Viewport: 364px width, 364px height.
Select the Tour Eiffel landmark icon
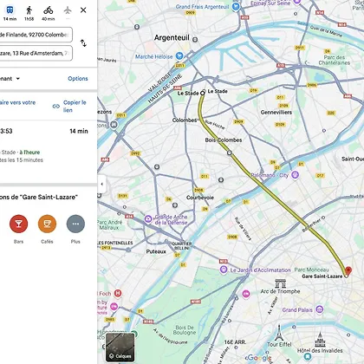[279, 333]
